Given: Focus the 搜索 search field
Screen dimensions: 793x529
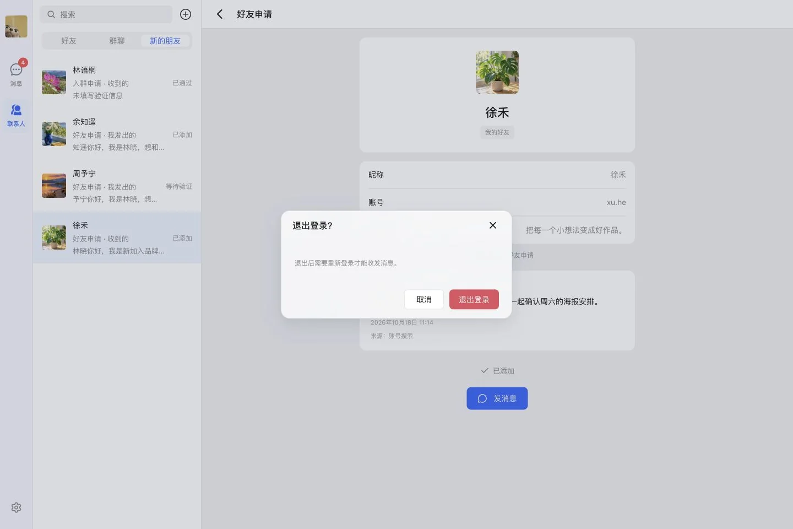Looking at the screenshot, I should [x=107, y=14].
